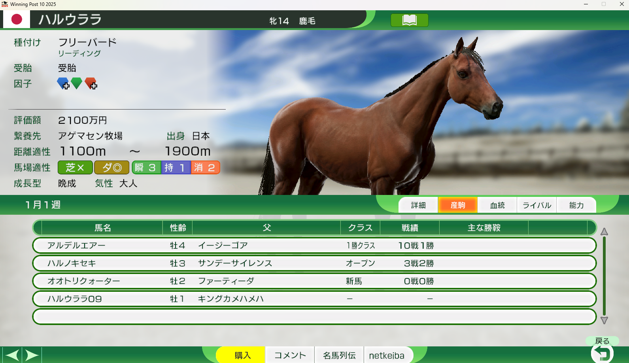Viewport: 629px width, 363px height.
Task: Click the scroll up triangle arrow
Action: (x=604, y=232)
